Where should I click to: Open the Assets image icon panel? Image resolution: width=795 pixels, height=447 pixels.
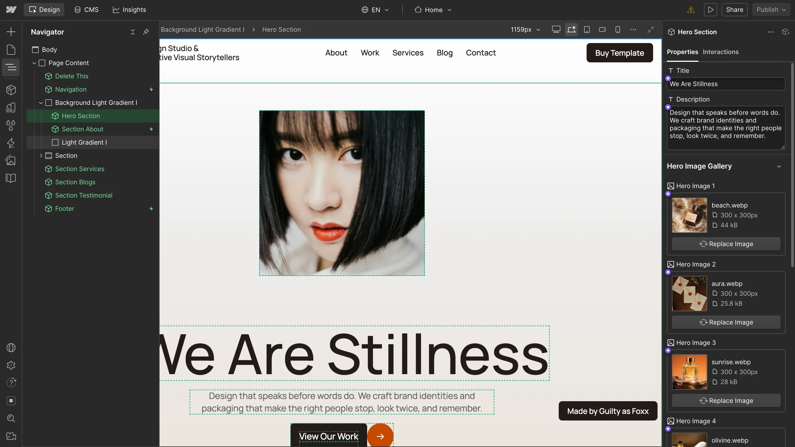coord(11,160)
